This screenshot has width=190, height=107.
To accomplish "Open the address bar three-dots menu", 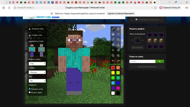I will [152, 8].
